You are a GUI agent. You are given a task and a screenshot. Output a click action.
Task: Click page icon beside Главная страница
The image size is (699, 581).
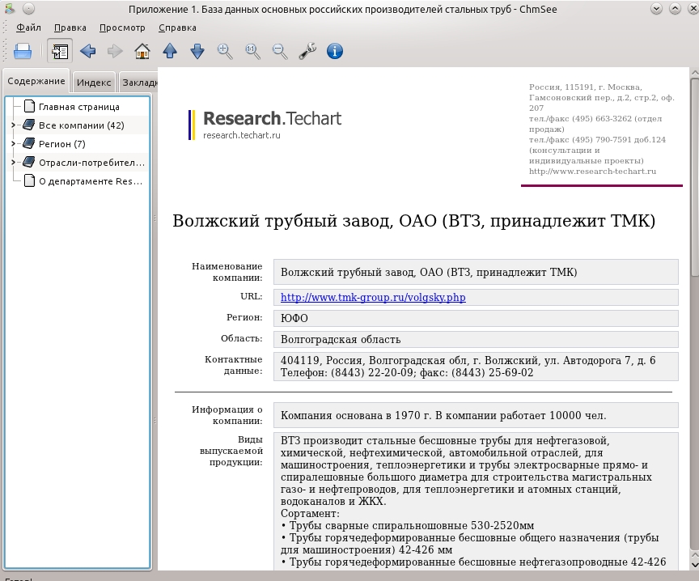coord(29,106)
